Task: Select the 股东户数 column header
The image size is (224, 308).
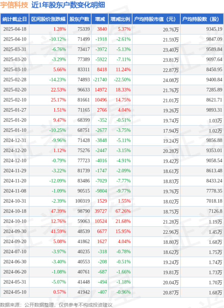Action: pos(79,19)
